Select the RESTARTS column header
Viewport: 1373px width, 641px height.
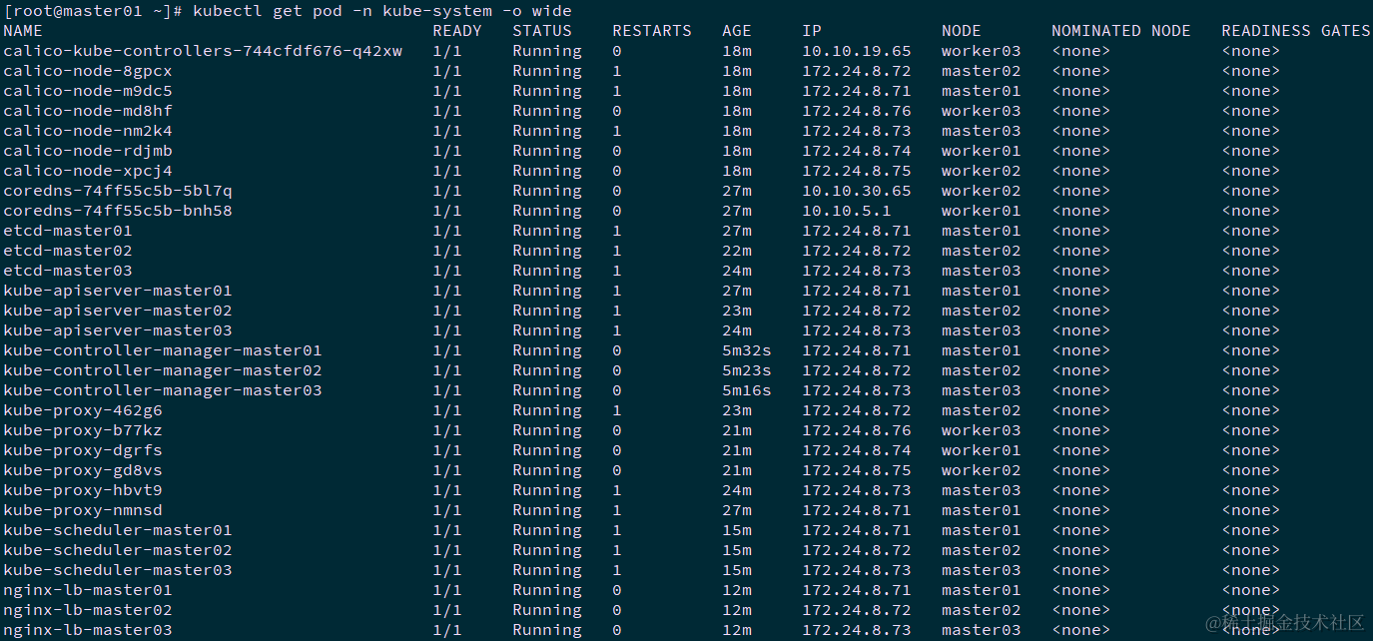[x=652, y=31]
